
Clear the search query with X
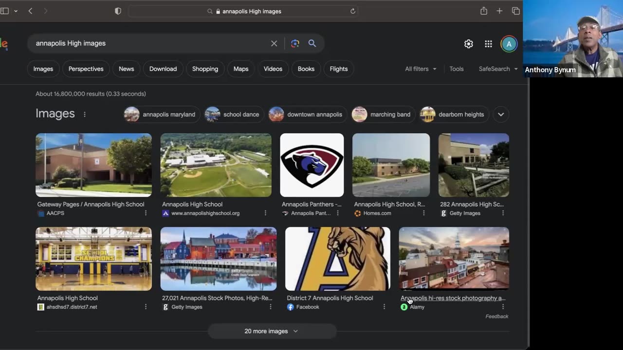274,43
